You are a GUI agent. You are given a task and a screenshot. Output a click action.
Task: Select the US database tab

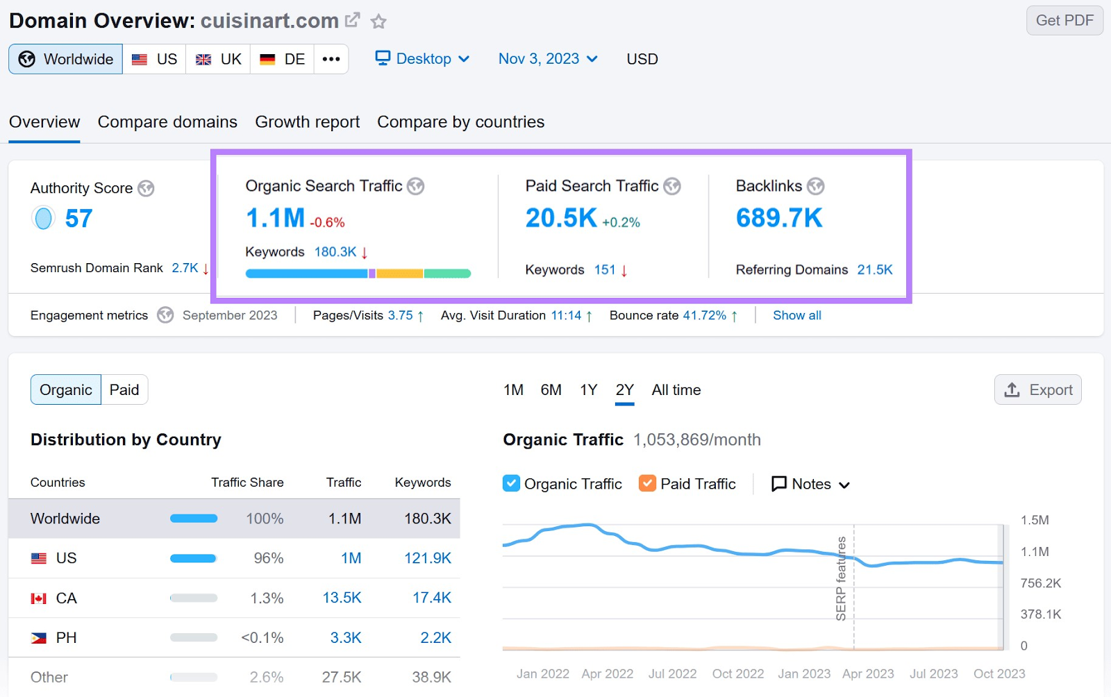click(x=154, y=59)
